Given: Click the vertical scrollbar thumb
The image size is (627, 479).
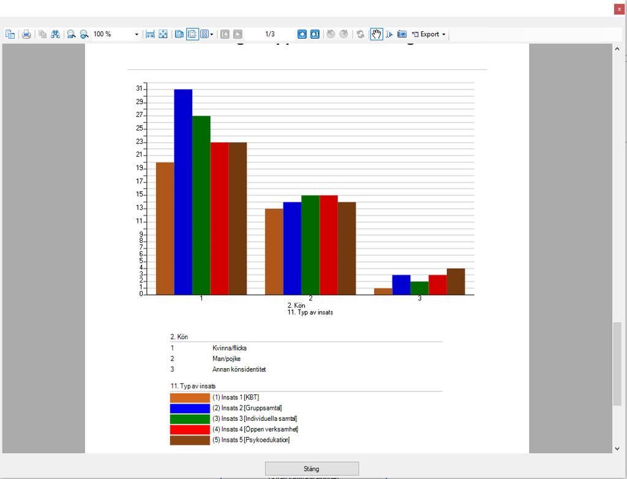Looking at the screenshot, I should (x=617, y=363).
